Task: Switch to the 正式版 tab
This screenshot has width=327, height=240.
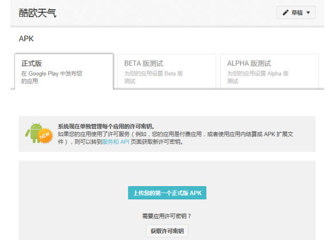Action: click(x=64, y=72)
